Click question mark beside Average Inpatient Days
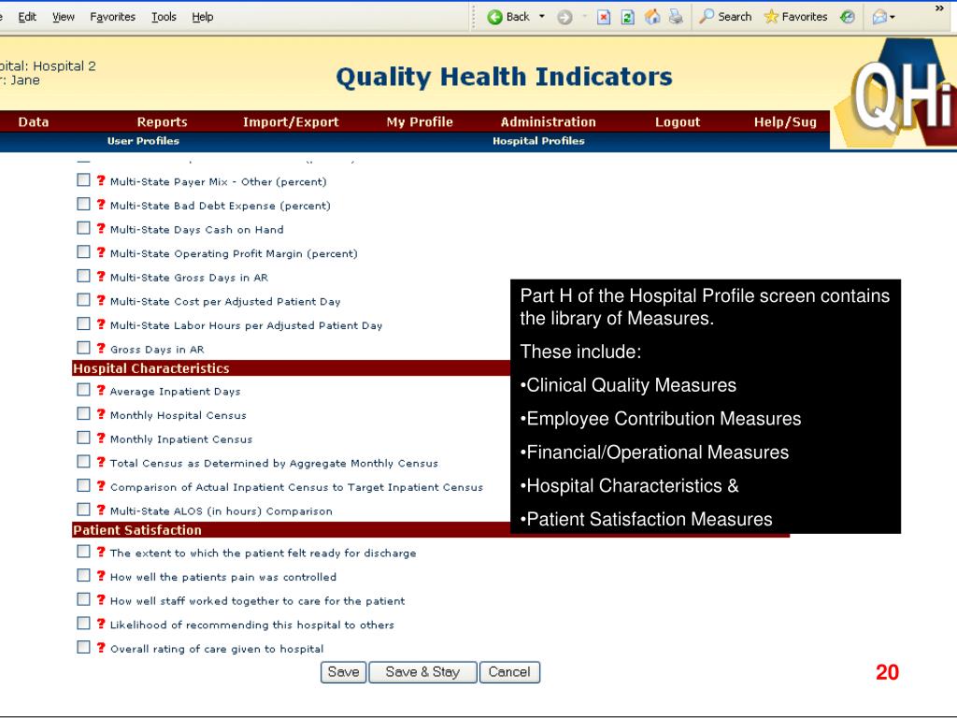Viewport: 957px width, 718px height. pos(101,390)
